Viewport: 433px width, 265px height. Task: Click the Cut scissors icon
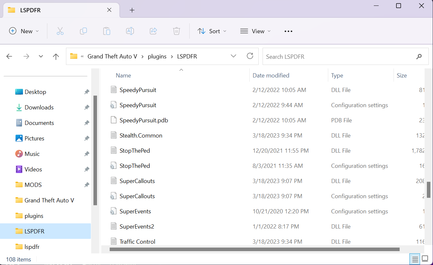pyautogui.click(x=60, y=31)
